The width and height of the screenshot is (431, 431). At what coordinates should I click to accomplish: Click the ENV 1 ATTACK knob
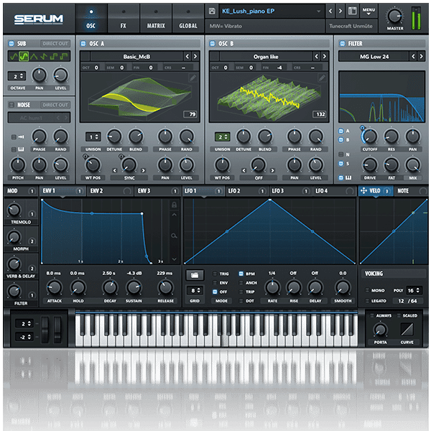tap(54, 287)
